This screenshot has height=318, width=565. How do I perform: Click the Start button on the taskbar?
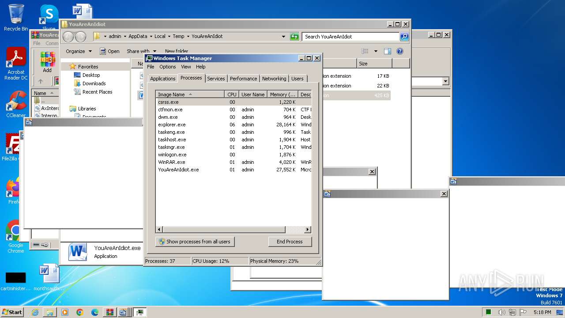(x=12, y=312)
